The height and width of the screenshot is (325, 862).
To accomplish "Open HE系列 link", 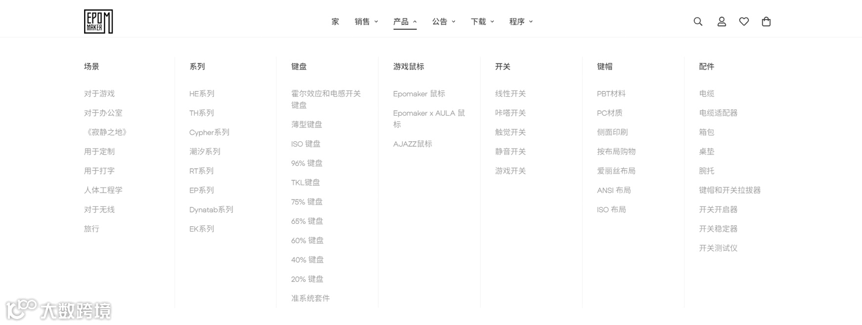I will click(x=202, y=94).
